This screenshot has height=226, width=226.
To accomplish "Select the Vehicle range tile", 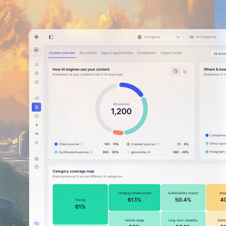I will (134, 219).
